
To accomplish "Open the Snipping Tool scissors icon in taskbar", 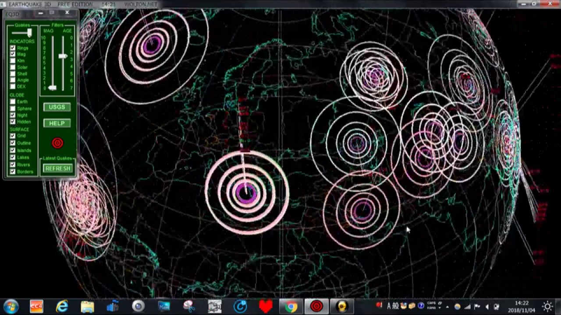I will (189, 307).
